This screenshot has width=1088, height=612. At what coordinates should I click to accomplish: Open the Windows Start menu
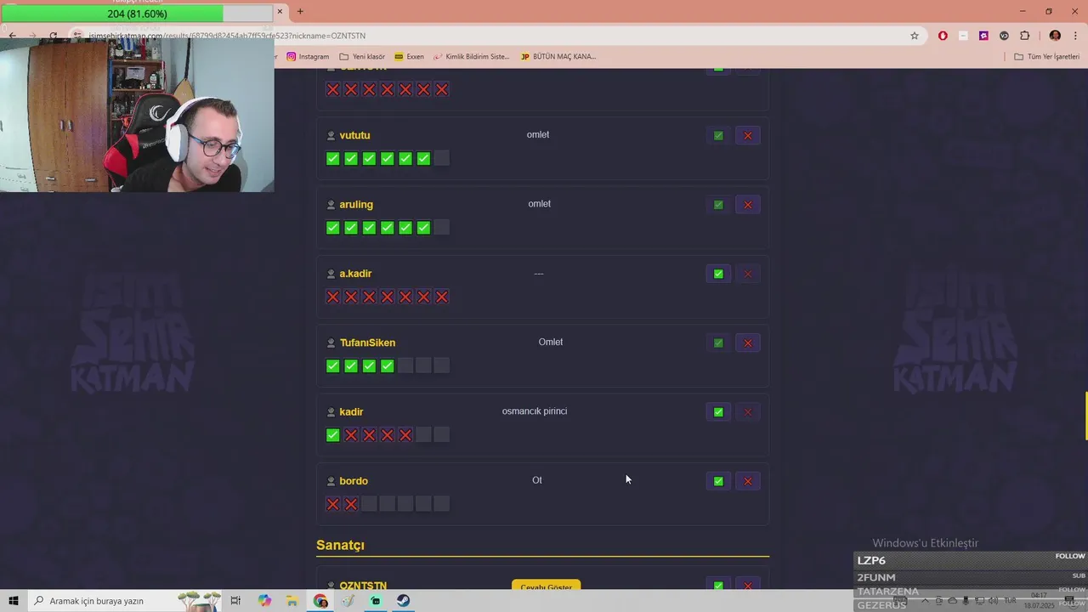coord(14,601)
